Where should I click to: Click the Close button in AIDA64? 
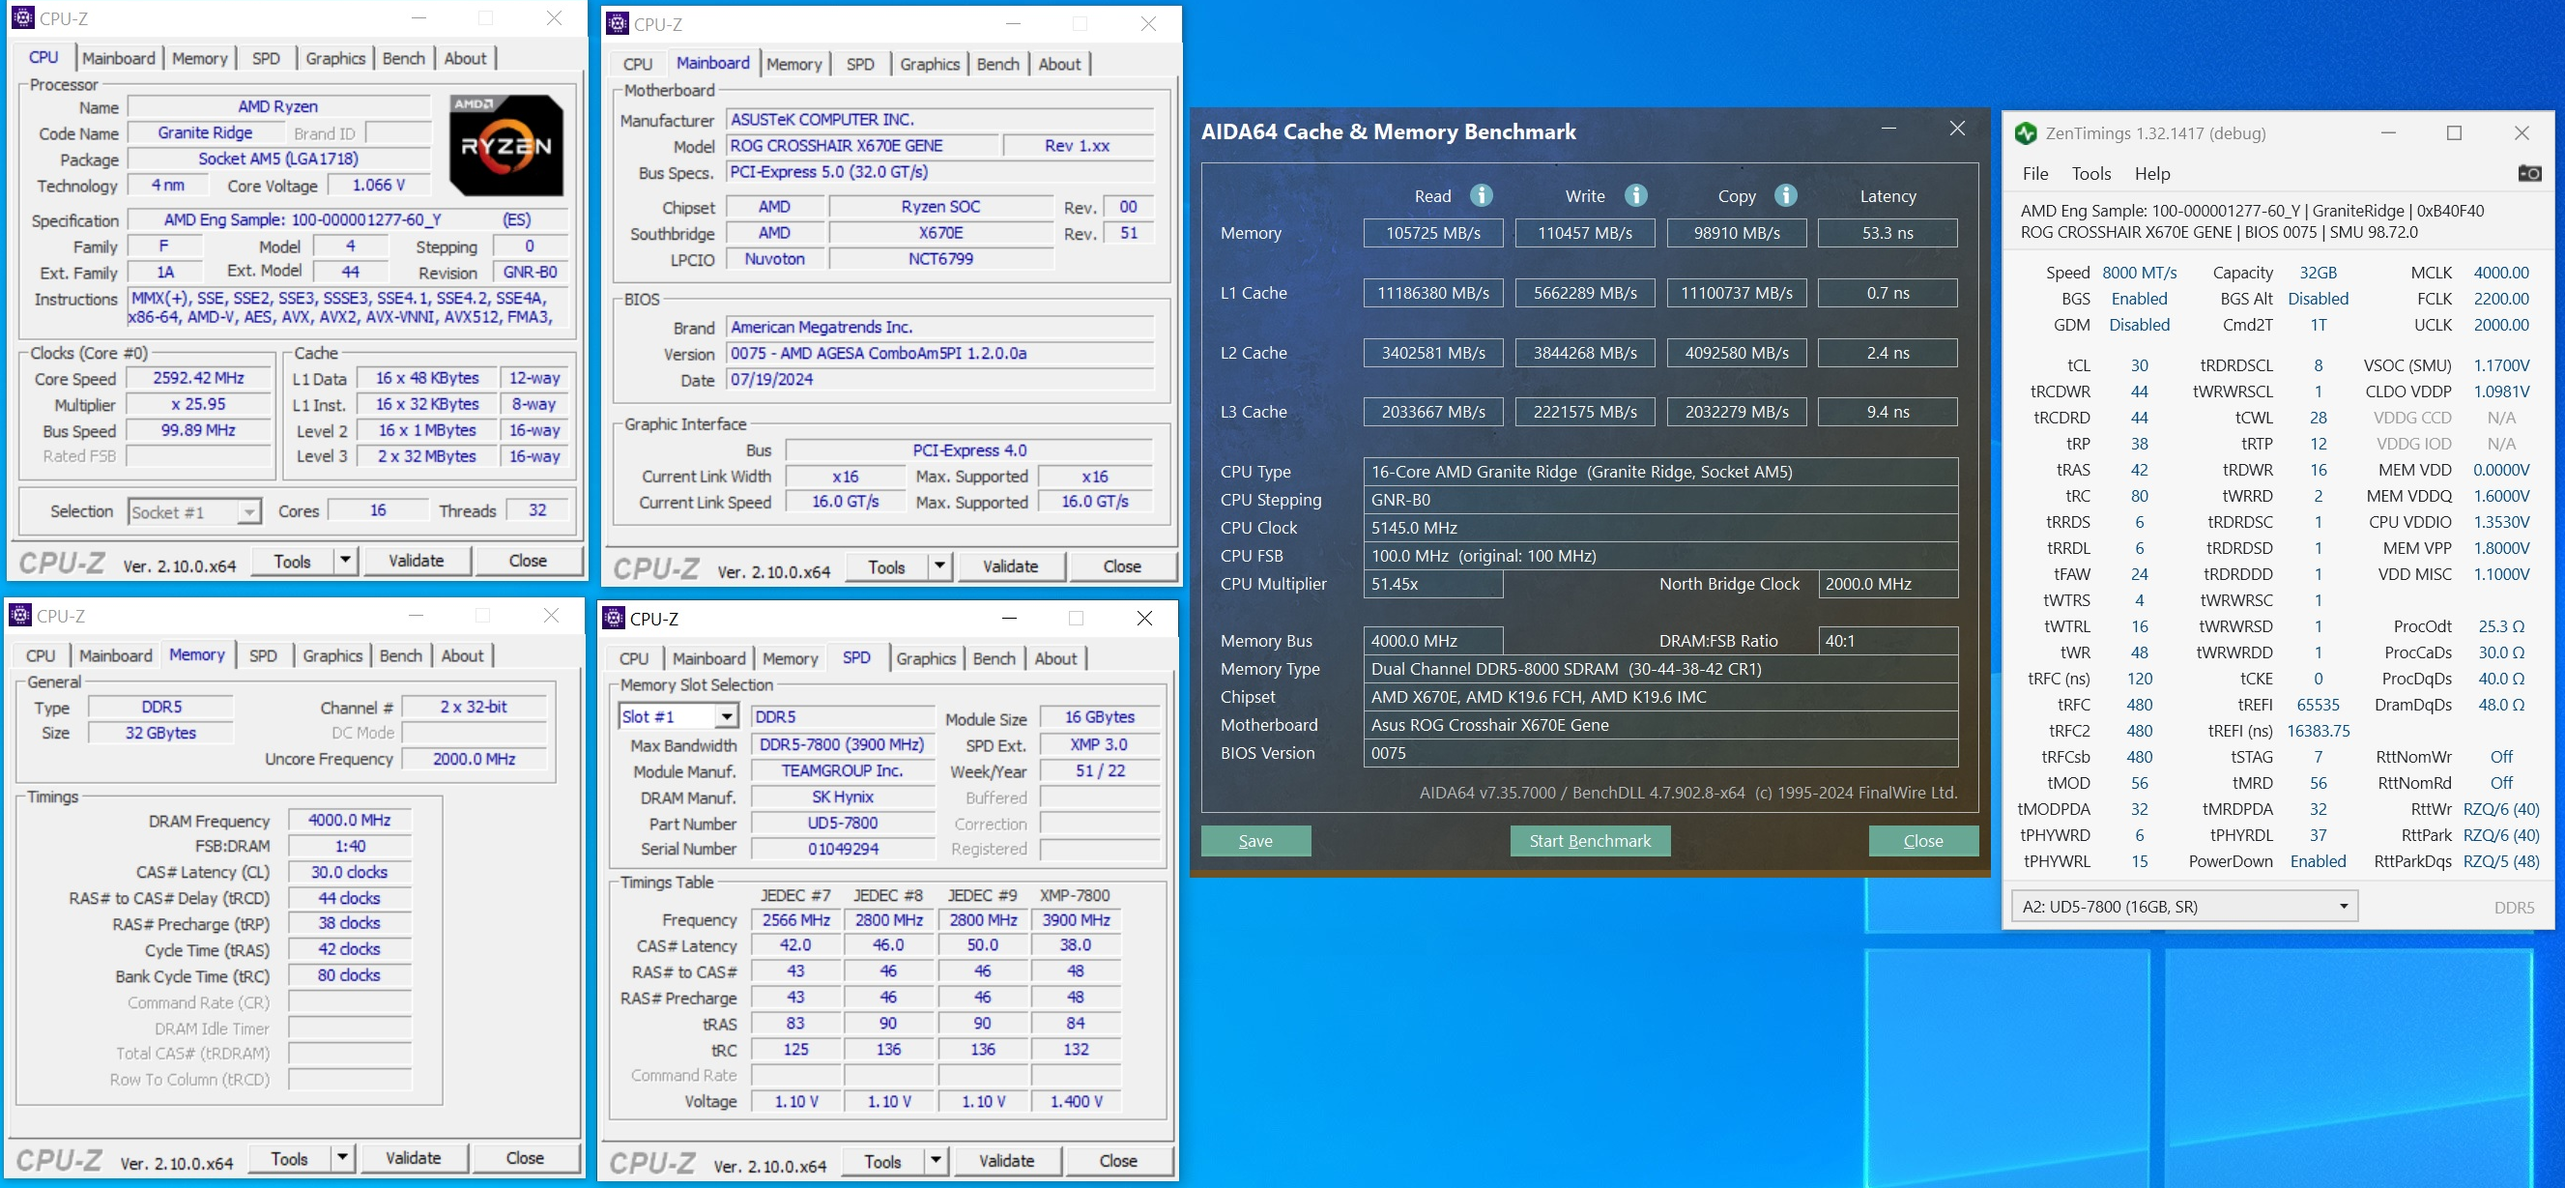[1922, 840]
